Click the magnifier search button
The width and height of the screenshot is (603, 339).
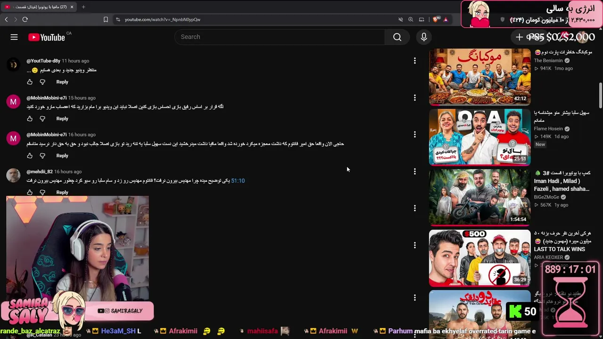pyautogui.click(x=397, y=37)
